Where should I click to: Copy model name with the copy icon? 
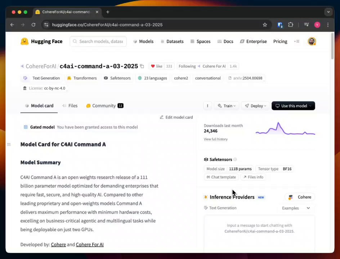point(142,66)
